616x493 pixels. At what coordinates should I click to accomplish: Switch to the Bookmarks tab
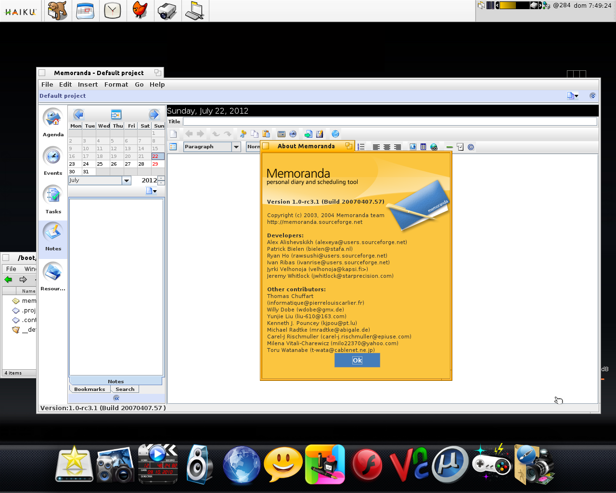click(x=90, y=389)
